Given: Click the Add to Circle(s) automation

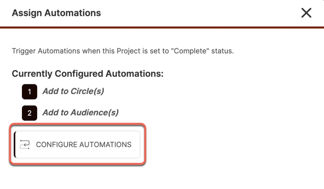Looking at the screenshot, I should 73,91.
